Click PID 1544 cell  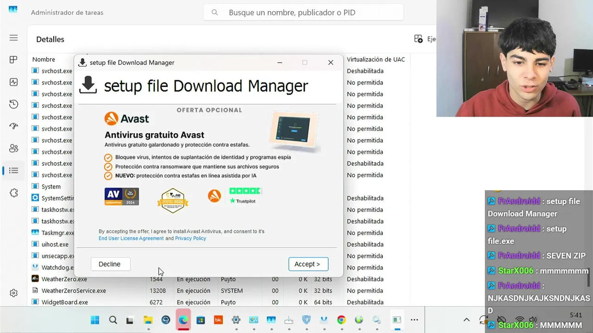click(157, 279)
